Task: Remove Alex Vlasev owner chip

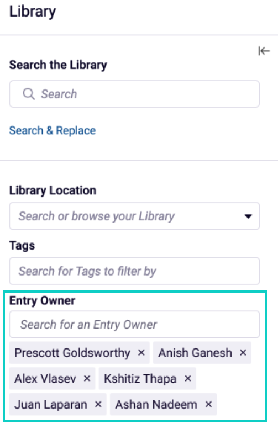Action: coord(87,378)
